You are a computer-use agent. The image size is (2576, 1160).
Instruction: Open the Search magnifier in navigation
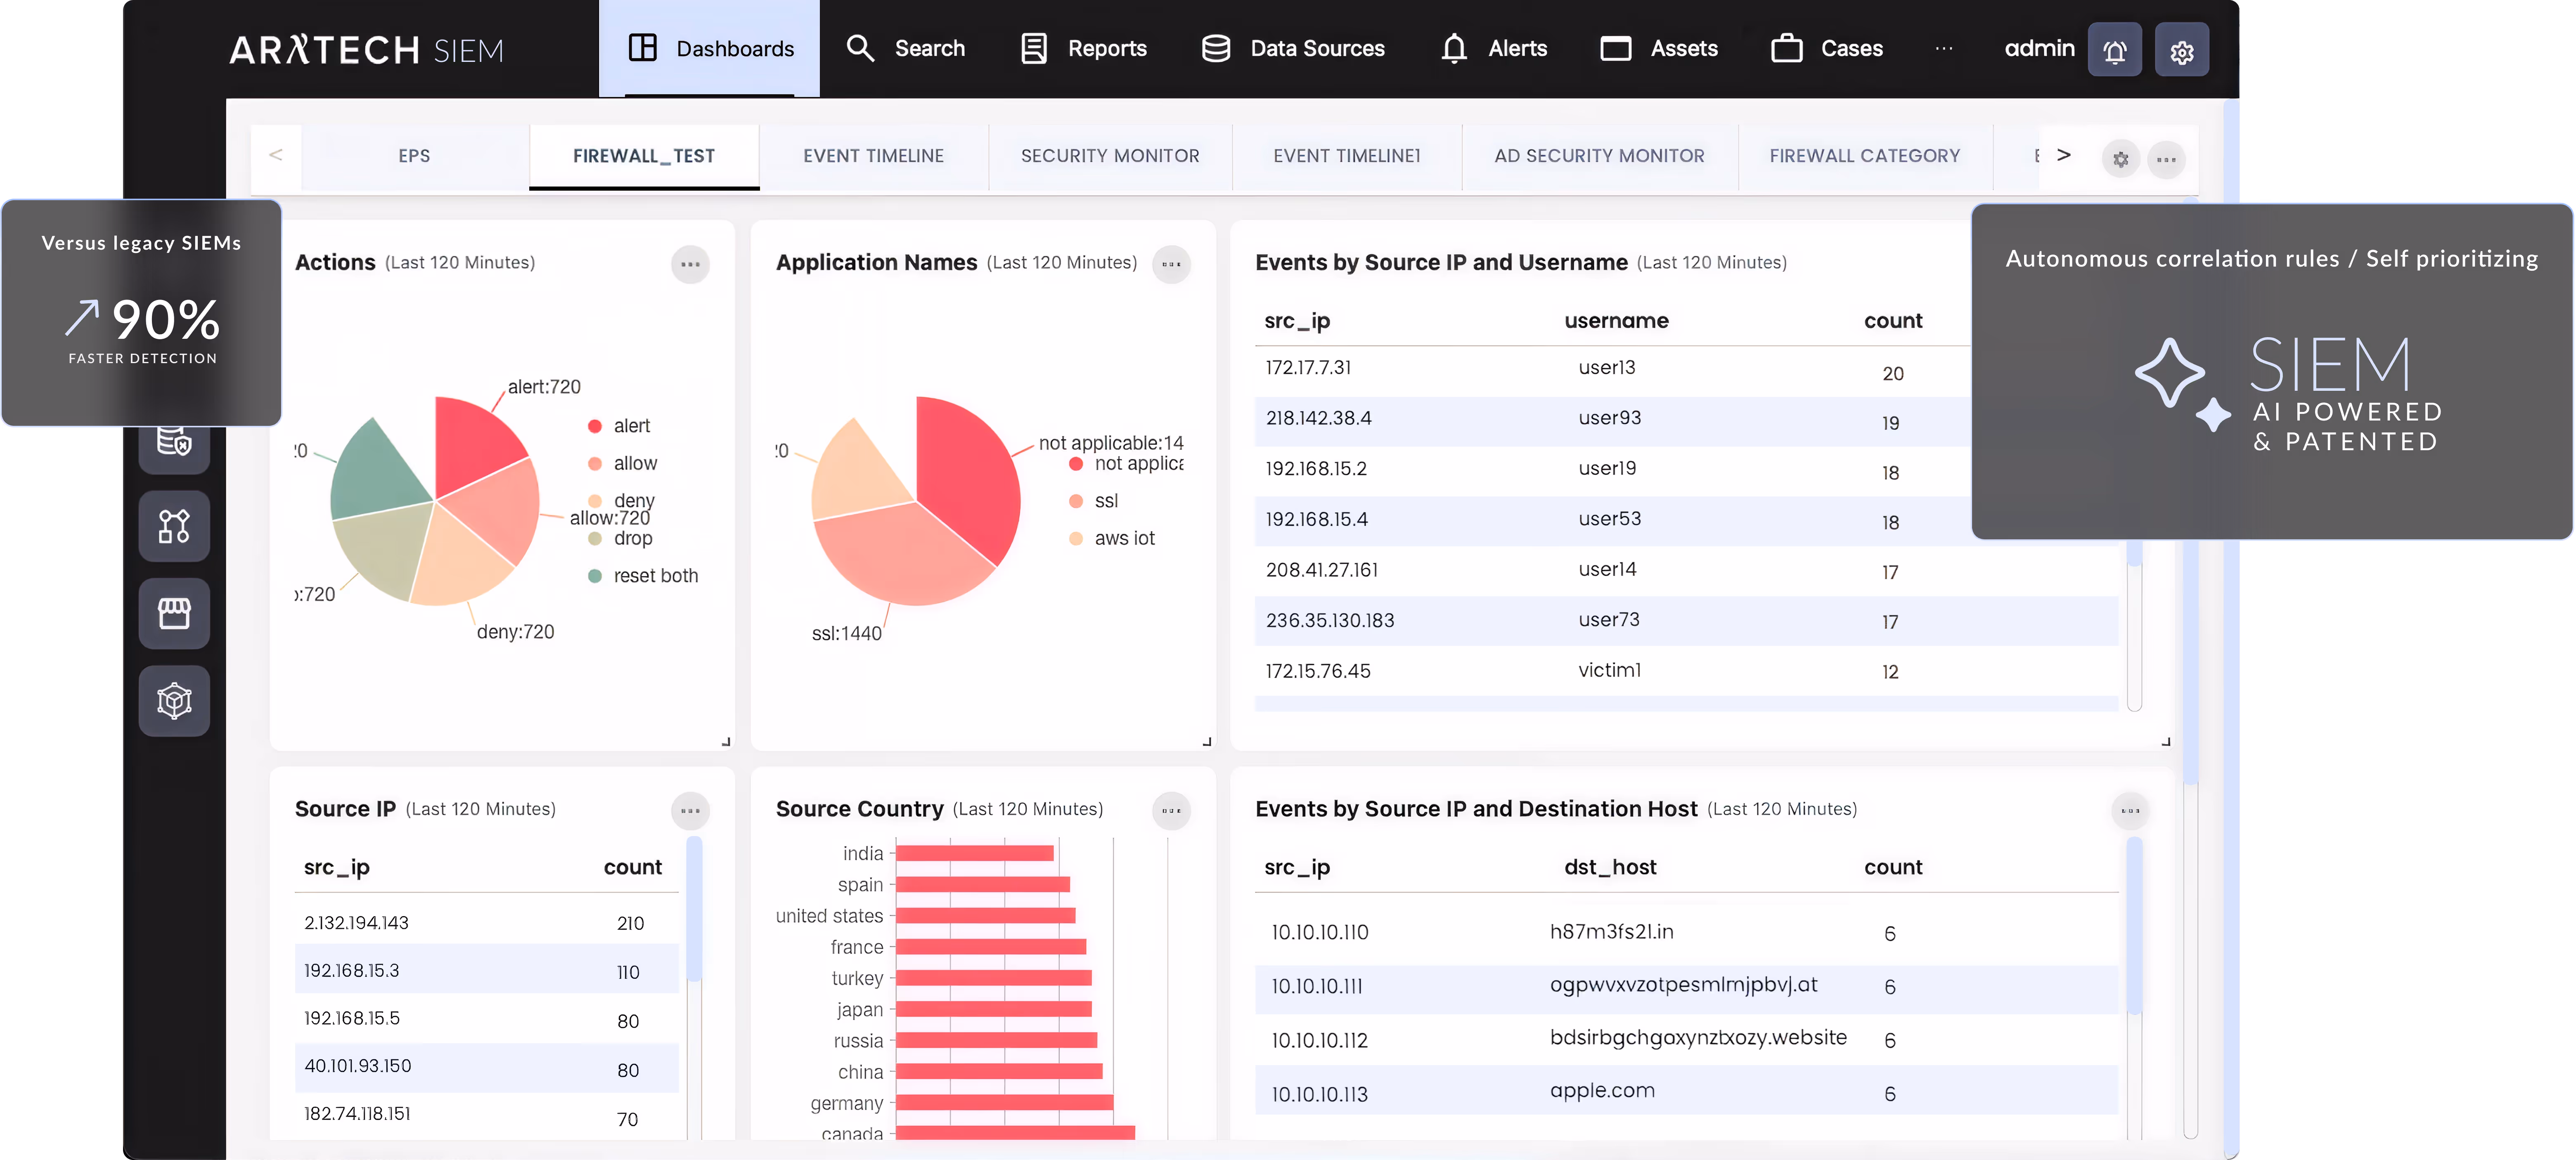point(860,48)
